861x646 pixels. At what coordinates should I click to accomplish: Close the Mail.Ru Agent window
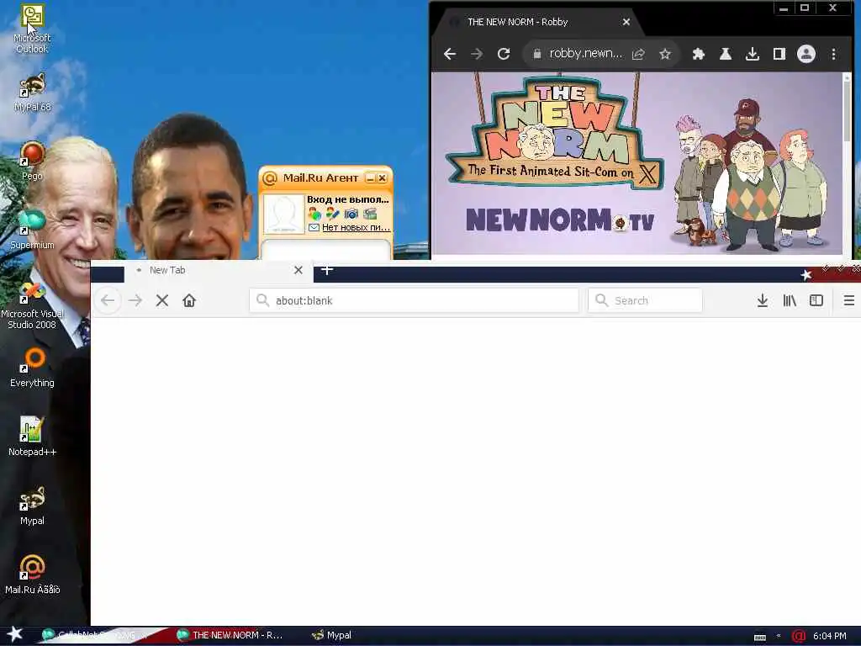pyautogui.click(x=383, y=178)
